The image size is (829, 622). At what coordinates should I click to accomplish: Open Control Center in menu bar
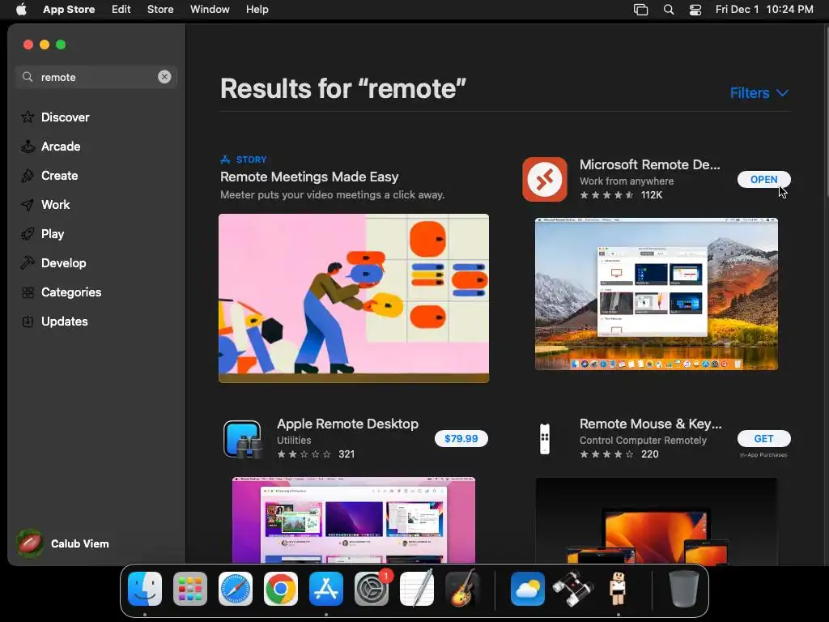(x=695, y=10)
